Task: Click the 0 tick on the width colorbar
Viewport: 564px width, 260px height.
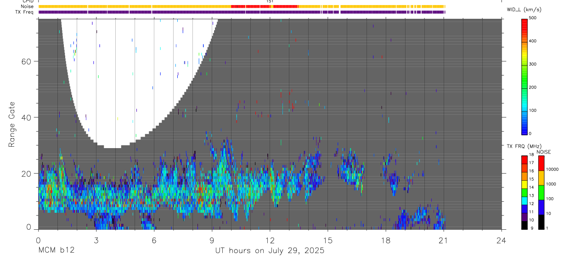Action: (x=530, y=133)
